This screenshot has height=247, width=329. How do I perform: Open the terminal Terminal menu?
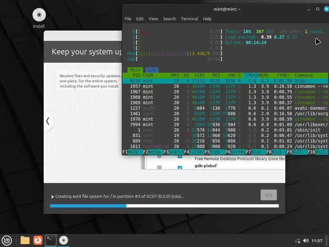pyautogui.click(x=190, y=19)
